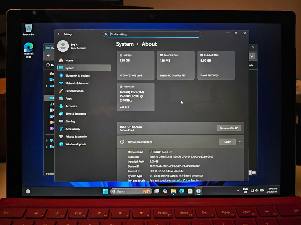Open Personalisation settings
This screenshot has width=301, height=225.
click(x=84, y=91)
